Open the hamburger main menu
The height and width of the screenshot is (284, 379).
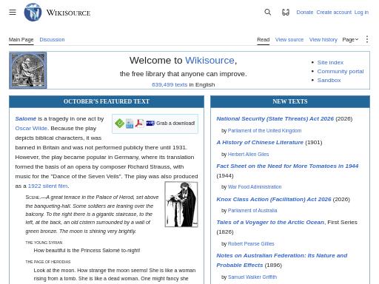tap(13, 12)
